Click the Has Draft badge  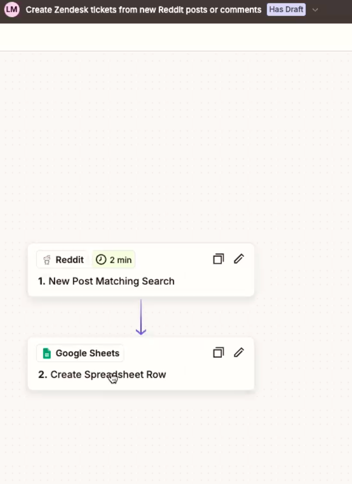(x=286, y=9)
